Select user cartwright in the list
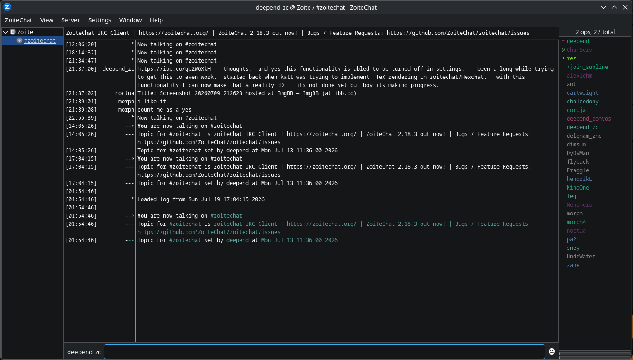Image resolution: width=633 pixels, height=360 pixels. tap(583, 93)
